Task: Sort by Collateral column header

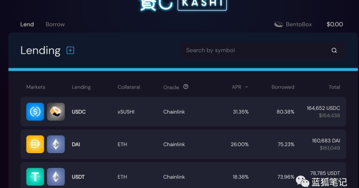Action: click(129, 87)
